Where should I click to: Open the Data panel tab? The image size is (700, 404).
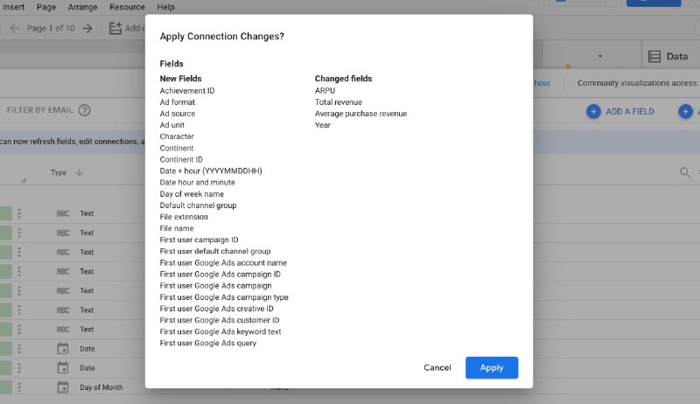coord(668,57)
